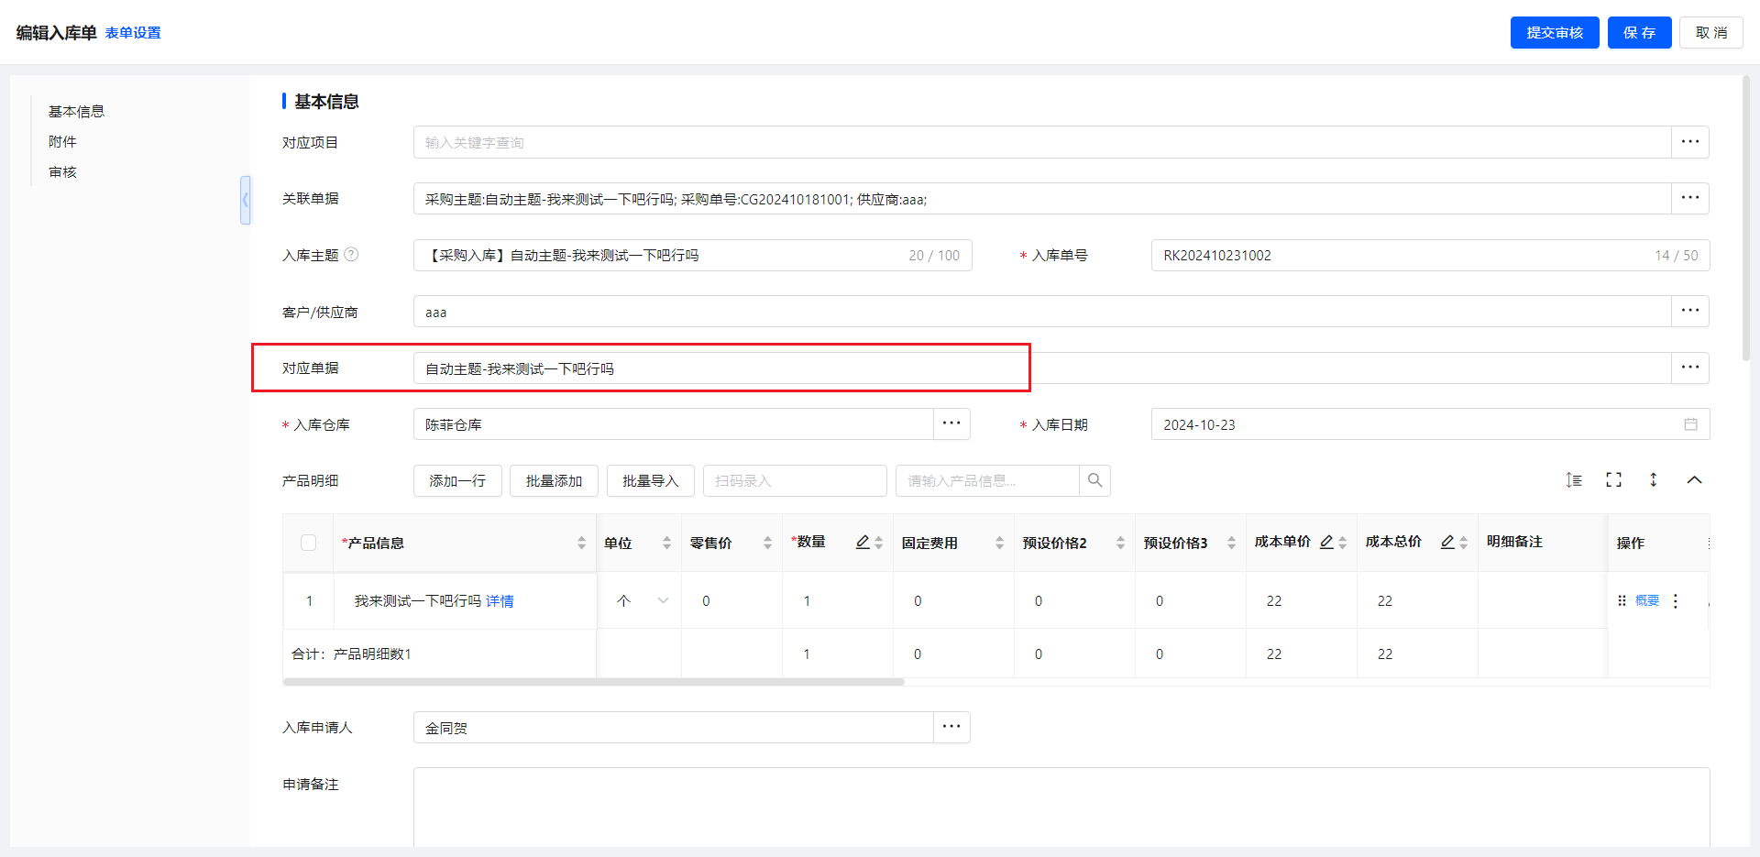
Task: Sort by 零售价 column arrows
Action: [x=767, y=544]
